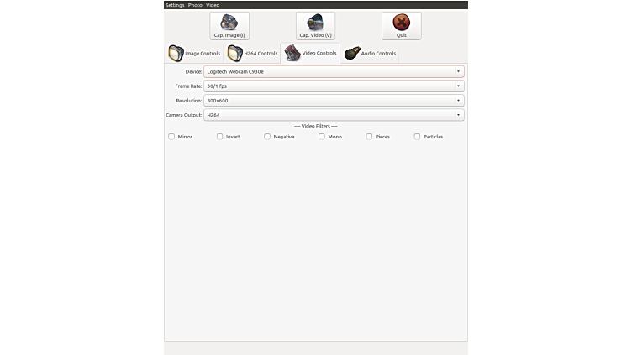
Task: Expand the Frame Rate dropdown
Action: 334,86
